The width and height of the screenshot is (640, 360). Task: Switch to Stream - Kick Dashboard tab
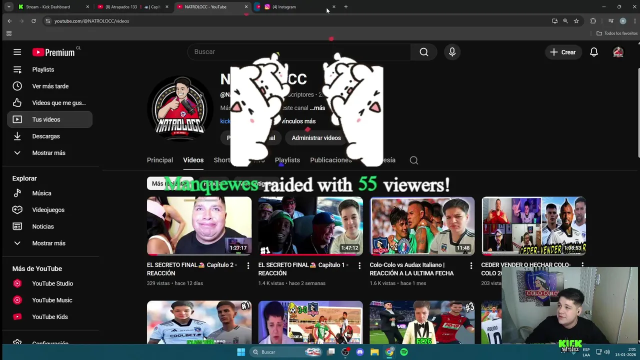point(54,7)
